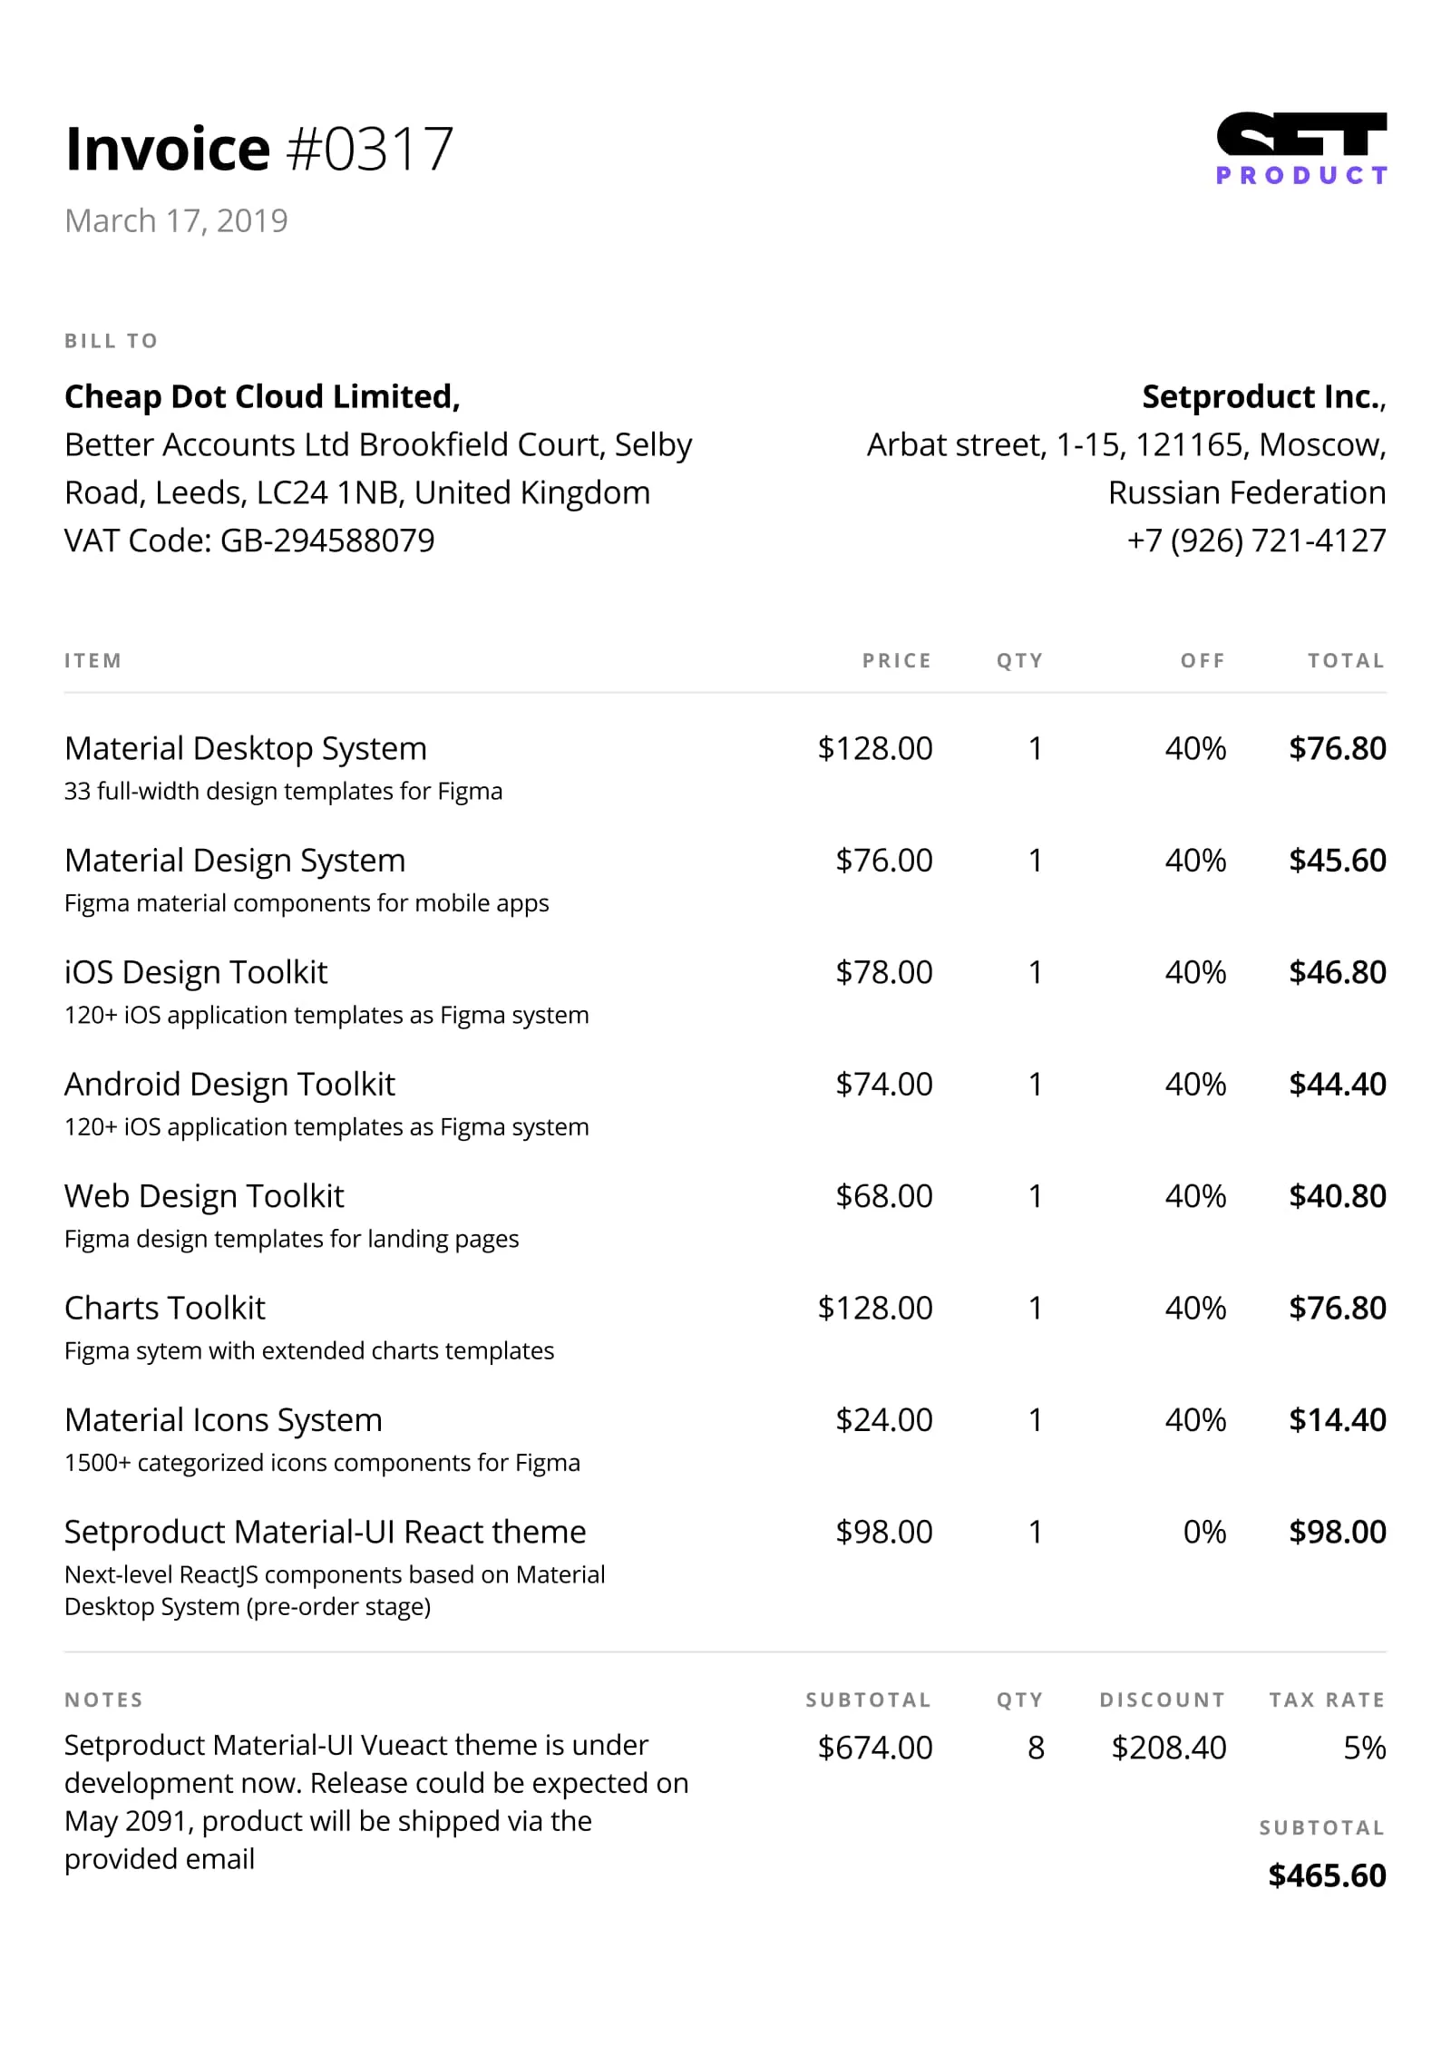This screenshot has height=2055, width=1451.
Task: Click the 5% tax rate value
Action: click(1364, 1748)
